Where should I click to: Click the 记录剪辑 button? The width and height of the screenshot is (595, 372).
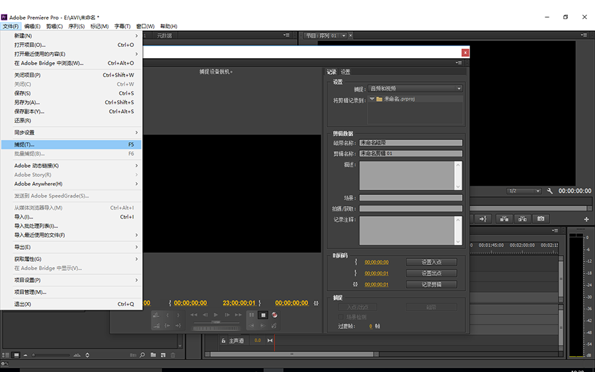pyautogui.click(x=432, y=284)
